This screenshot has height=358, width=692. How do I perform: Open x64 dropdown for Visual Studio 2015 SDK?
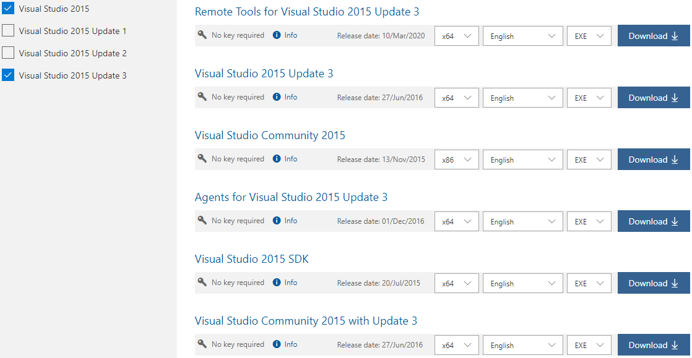click(x=457, y=283)
